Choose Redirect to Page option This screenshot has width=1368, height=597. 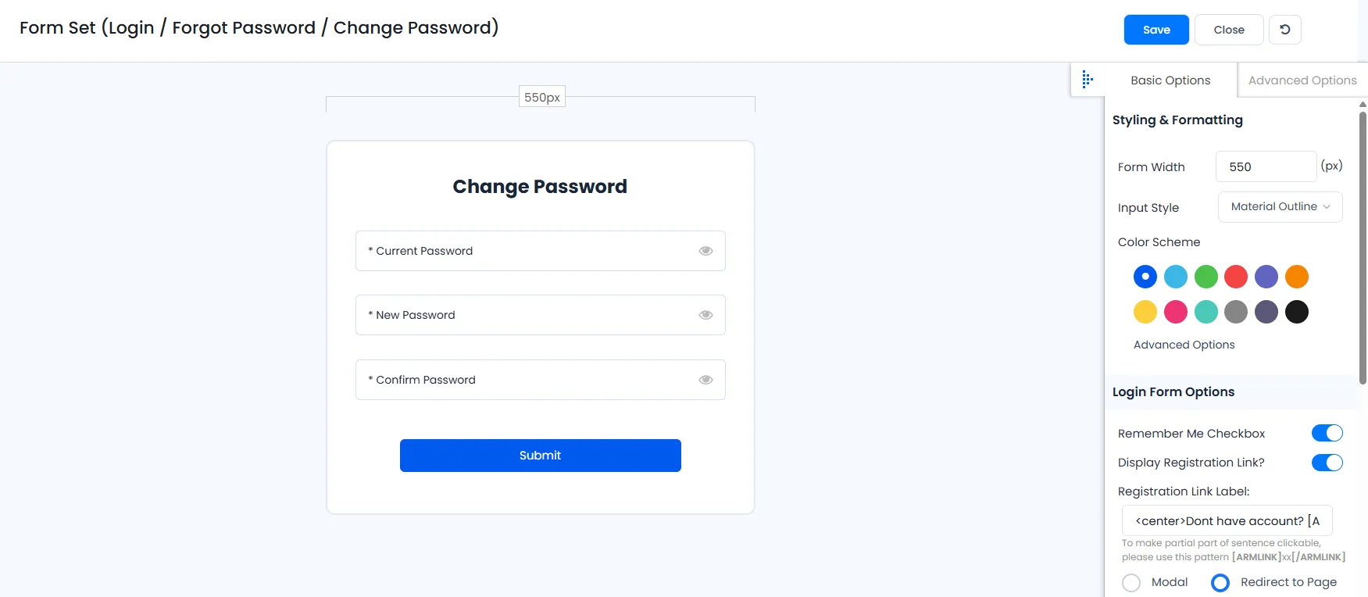1219,582
